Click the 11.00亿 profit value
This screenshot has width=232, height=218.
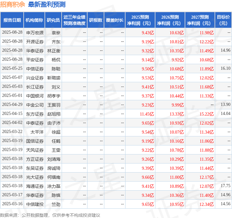[177, 177]
